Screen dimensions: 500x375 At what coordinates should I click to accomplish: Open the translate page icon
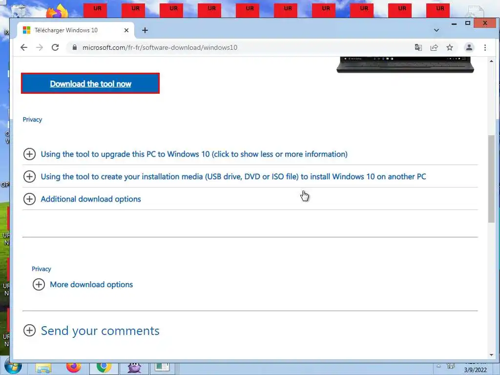tap(418, 47)
